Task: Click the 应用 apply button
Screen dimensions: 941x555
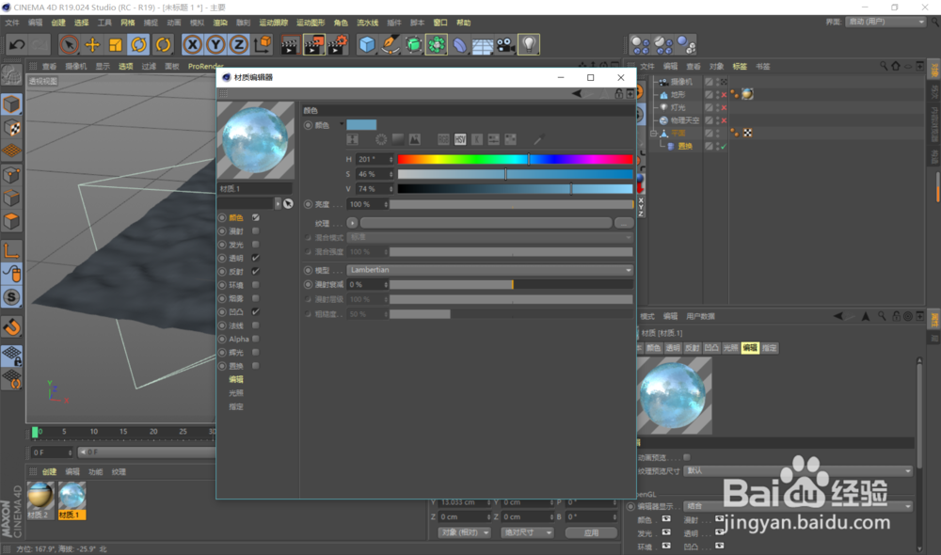Action: [x=591, y=532]
